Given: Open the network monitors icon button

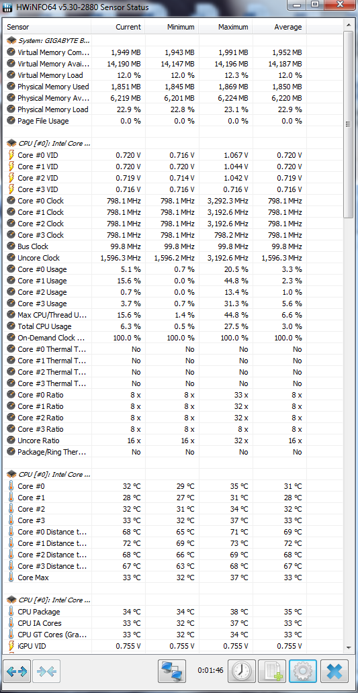Looking at the screenshot, I should [x=171, y=671].
